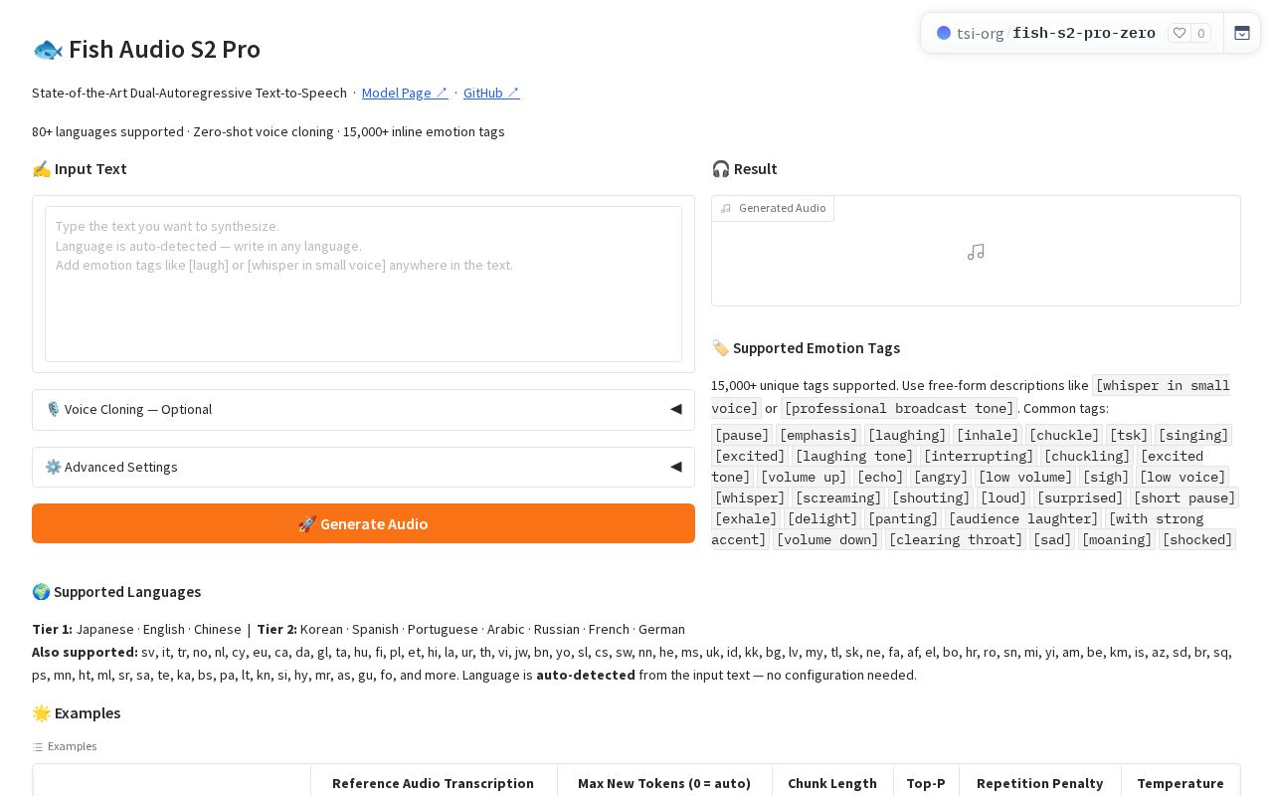The image size is (1273, 796).
Task: Click the [angry] emotion tag
Action: click(x=941, y=477)
